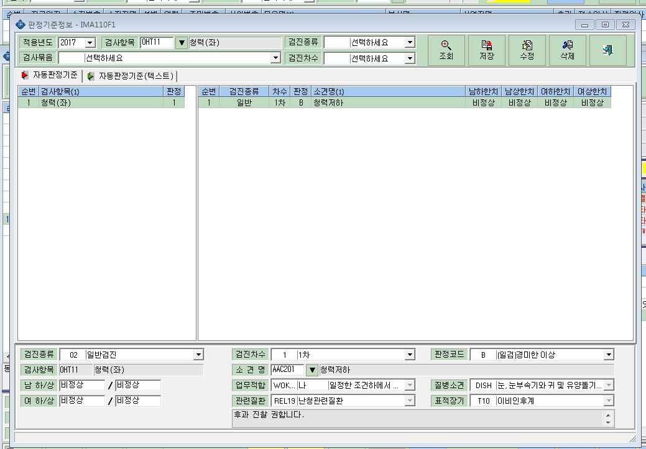Expand the top 검진종류 선택하세요 dropdown
The width and height of the screenshot is (646, 449).
(x=410, y=42)
